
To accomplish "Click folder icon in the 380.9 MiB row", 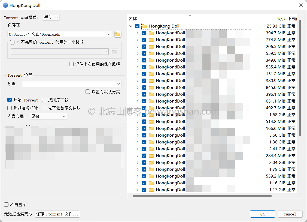I will (151, 81).
